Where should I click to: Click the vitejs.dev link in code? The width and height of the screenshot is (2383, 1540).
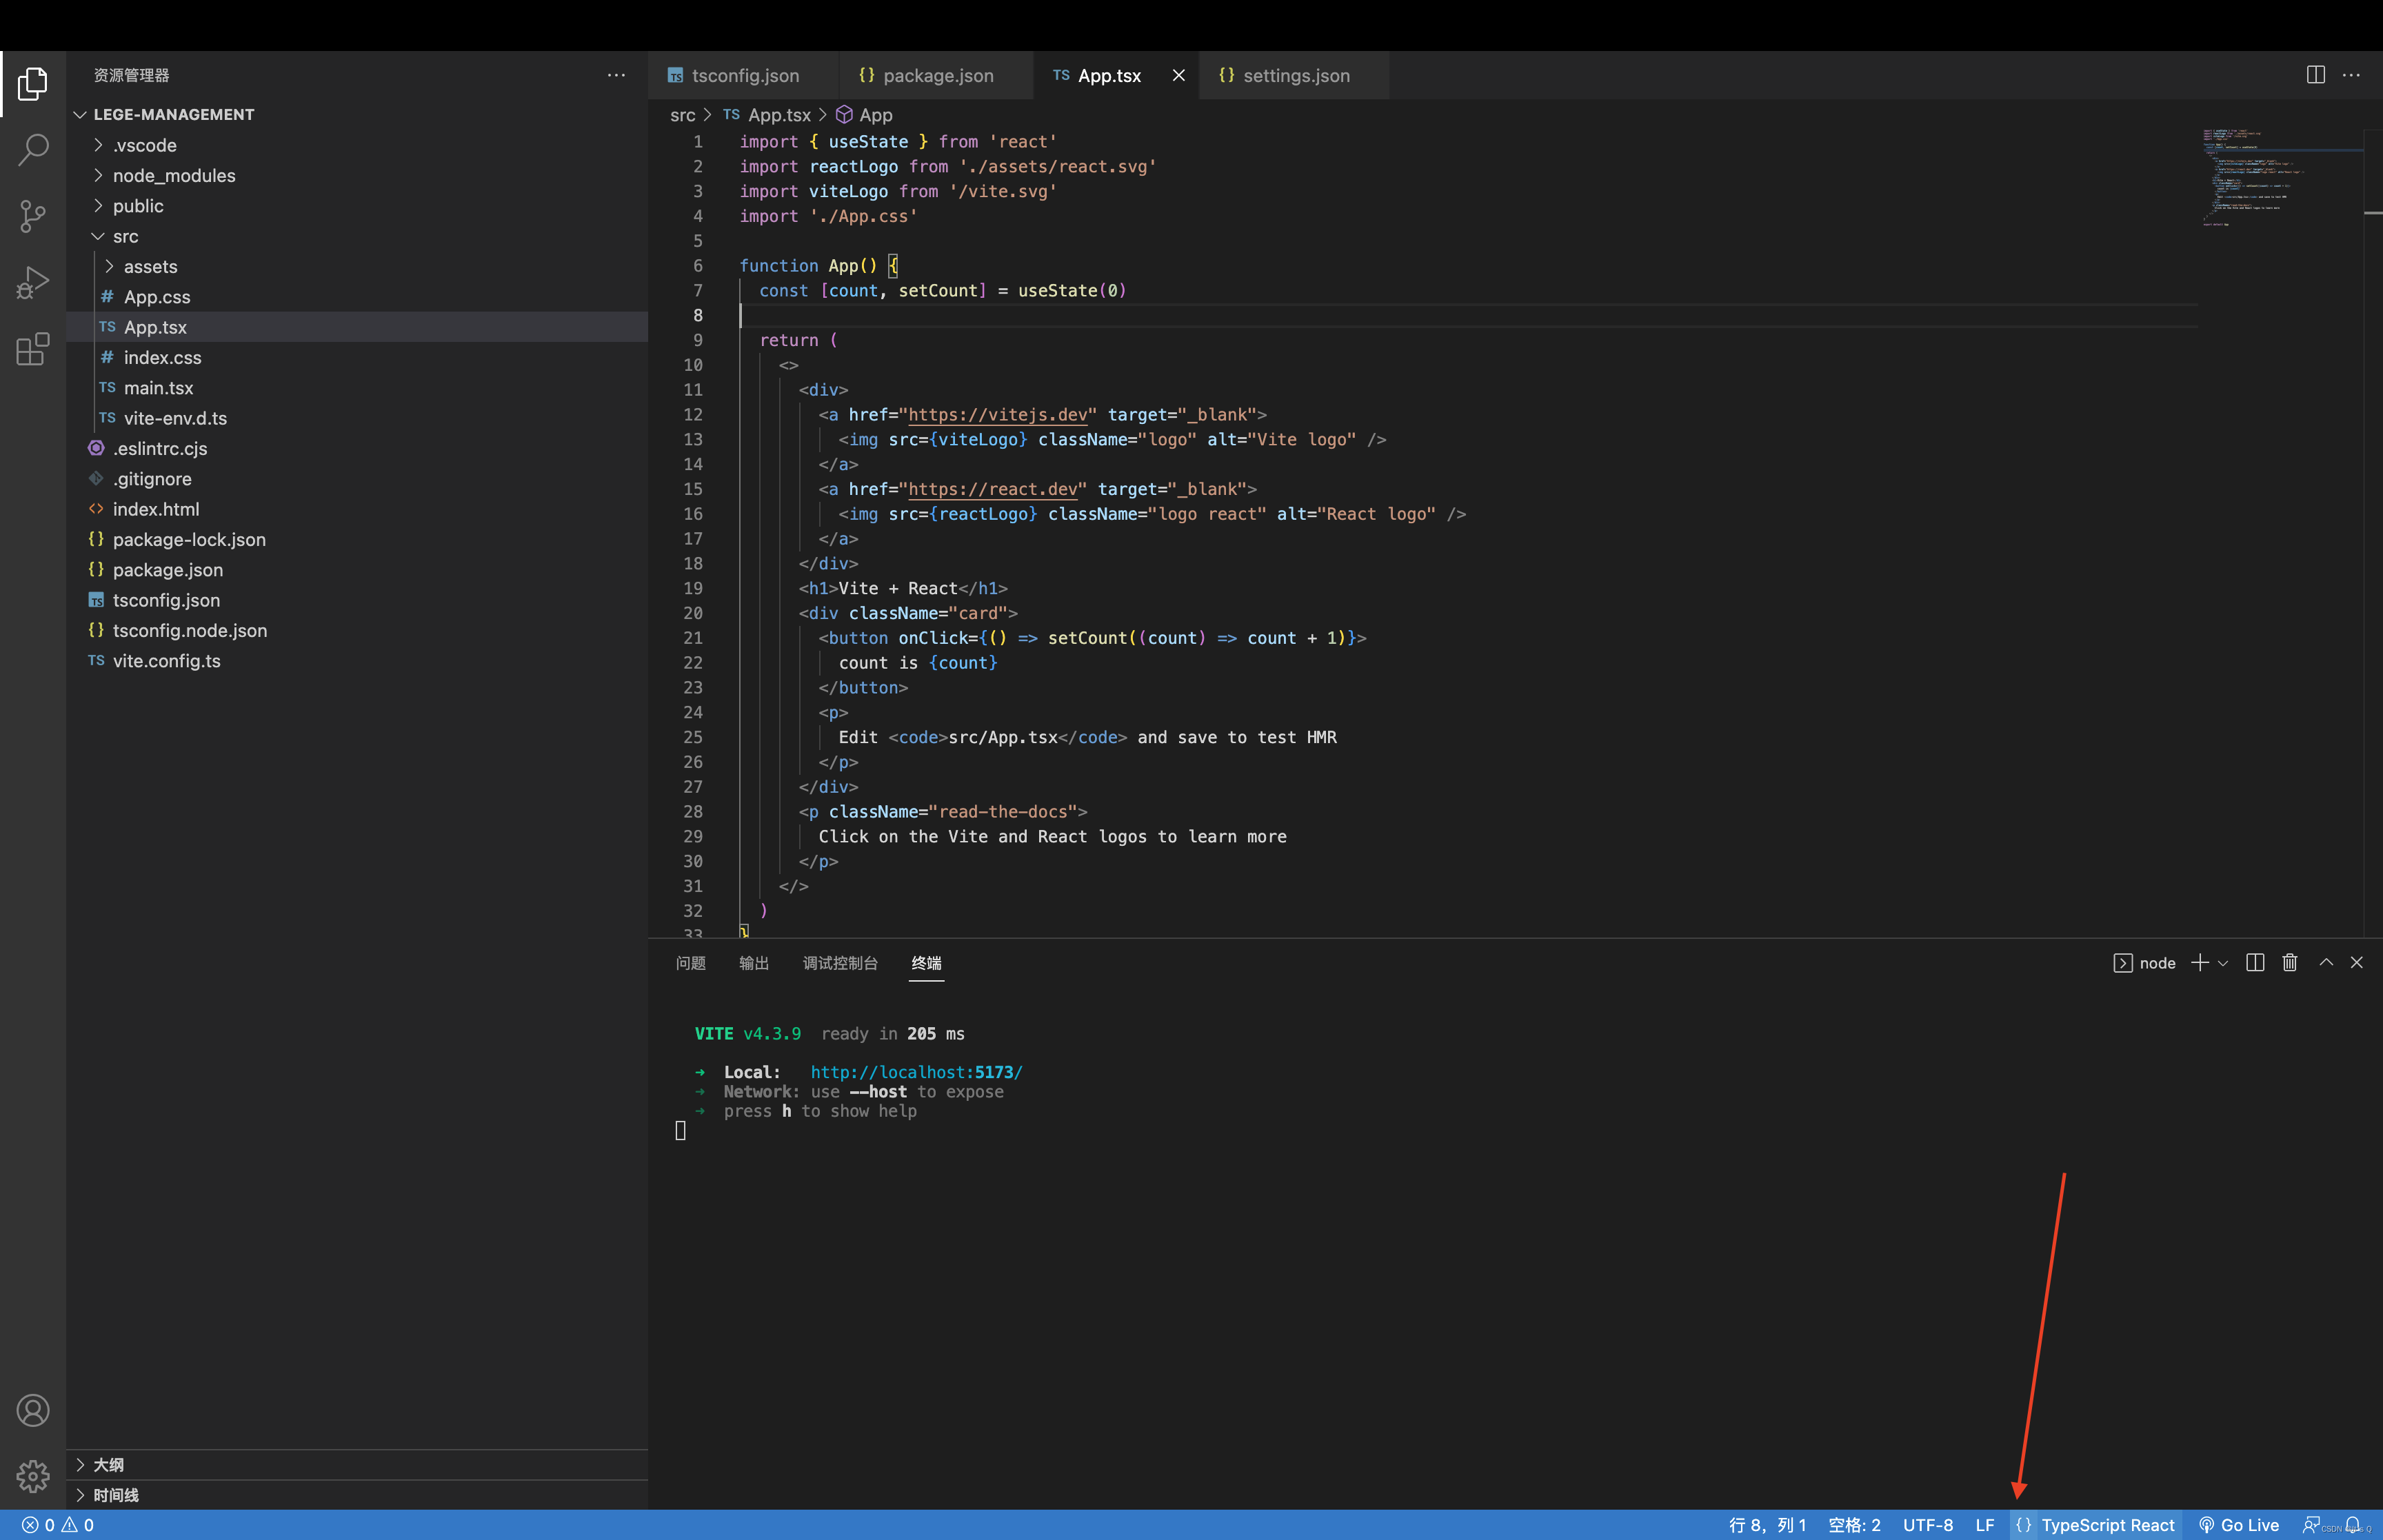[x=997, y=414]
